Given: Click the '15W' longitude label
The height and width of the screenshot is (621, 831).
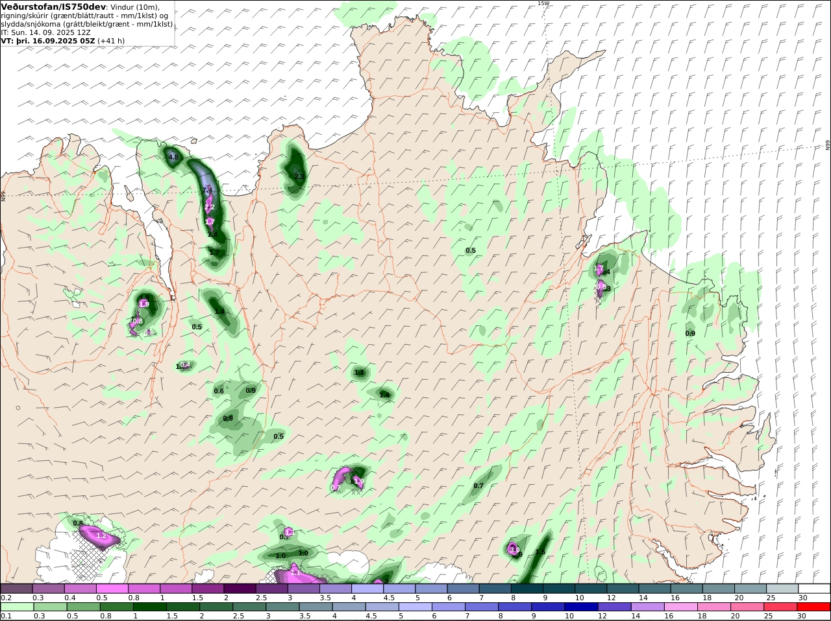Looking at the screenshot, I should tap(543, 3).
